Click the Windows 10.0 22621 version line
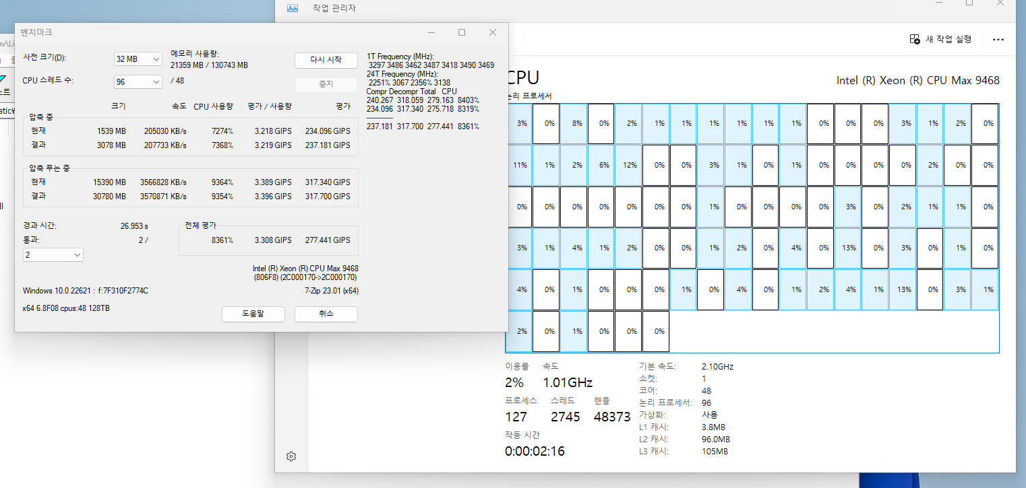 coord(86,291)
